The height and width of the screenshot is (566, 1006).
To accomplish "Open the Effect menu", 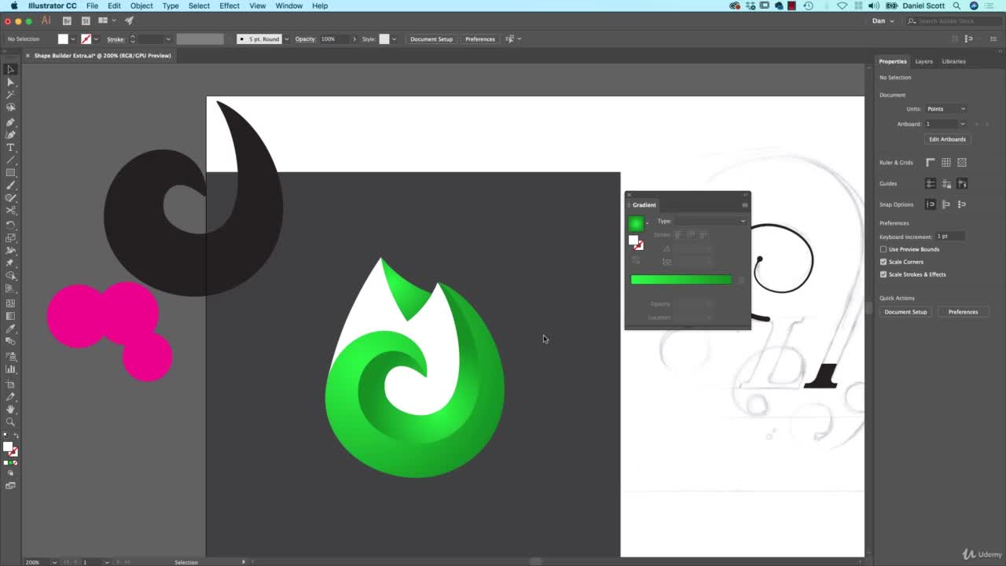I will 229,6.
